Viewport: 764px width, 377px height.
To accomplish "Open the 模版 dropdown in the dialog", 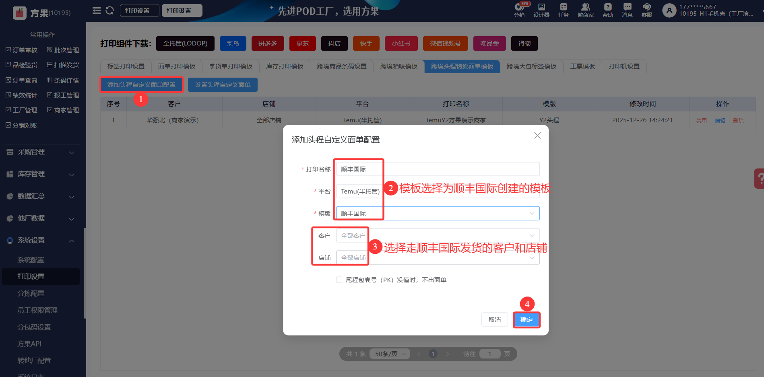I will coord(438,213).
